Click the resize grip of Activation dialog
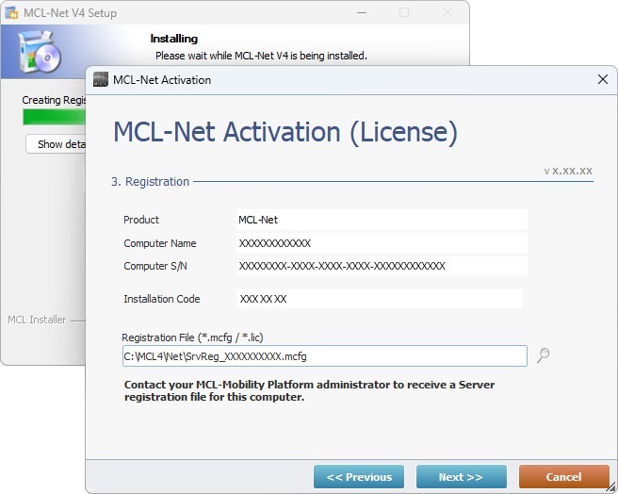Image resolution: width=618 pixels, height=494 pixels. 610,486
